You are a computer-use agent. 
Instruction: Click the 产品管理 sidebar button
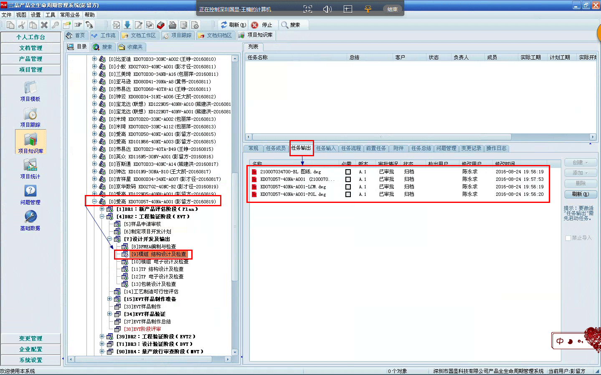pyautogui.click(x=30, y=59)
